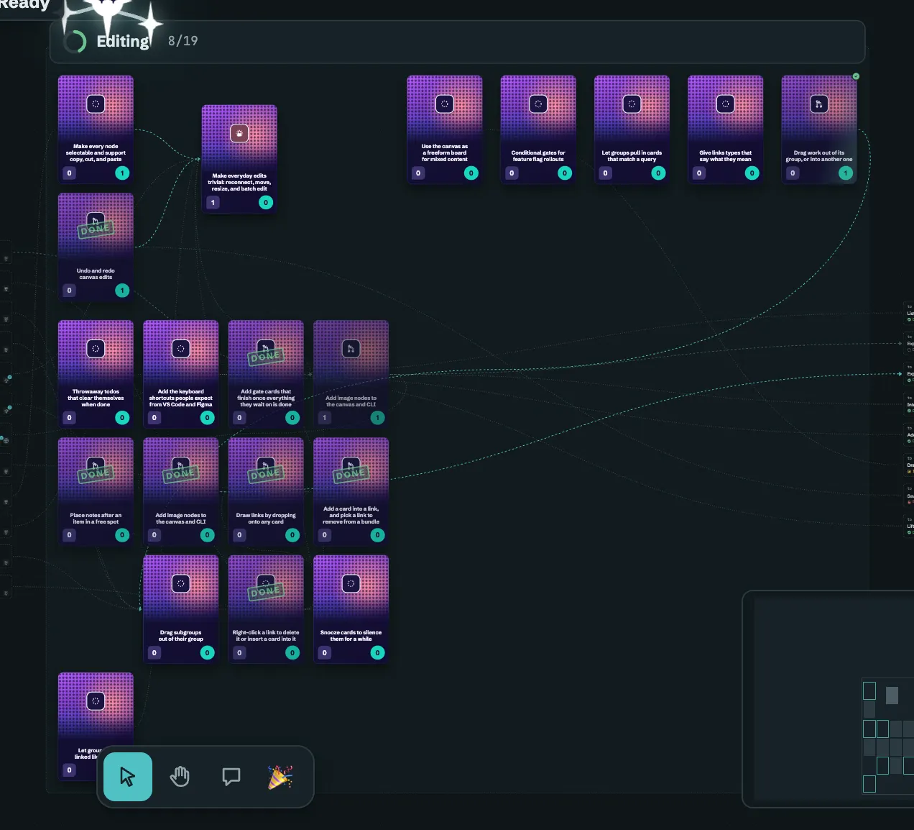Click the teal counter on 'Make every node selectable'
The image size is (914, 830).
point(122,173)
